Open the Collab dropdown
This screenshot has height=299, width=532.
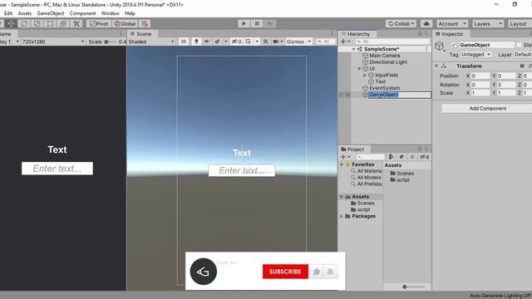point(401,24)
